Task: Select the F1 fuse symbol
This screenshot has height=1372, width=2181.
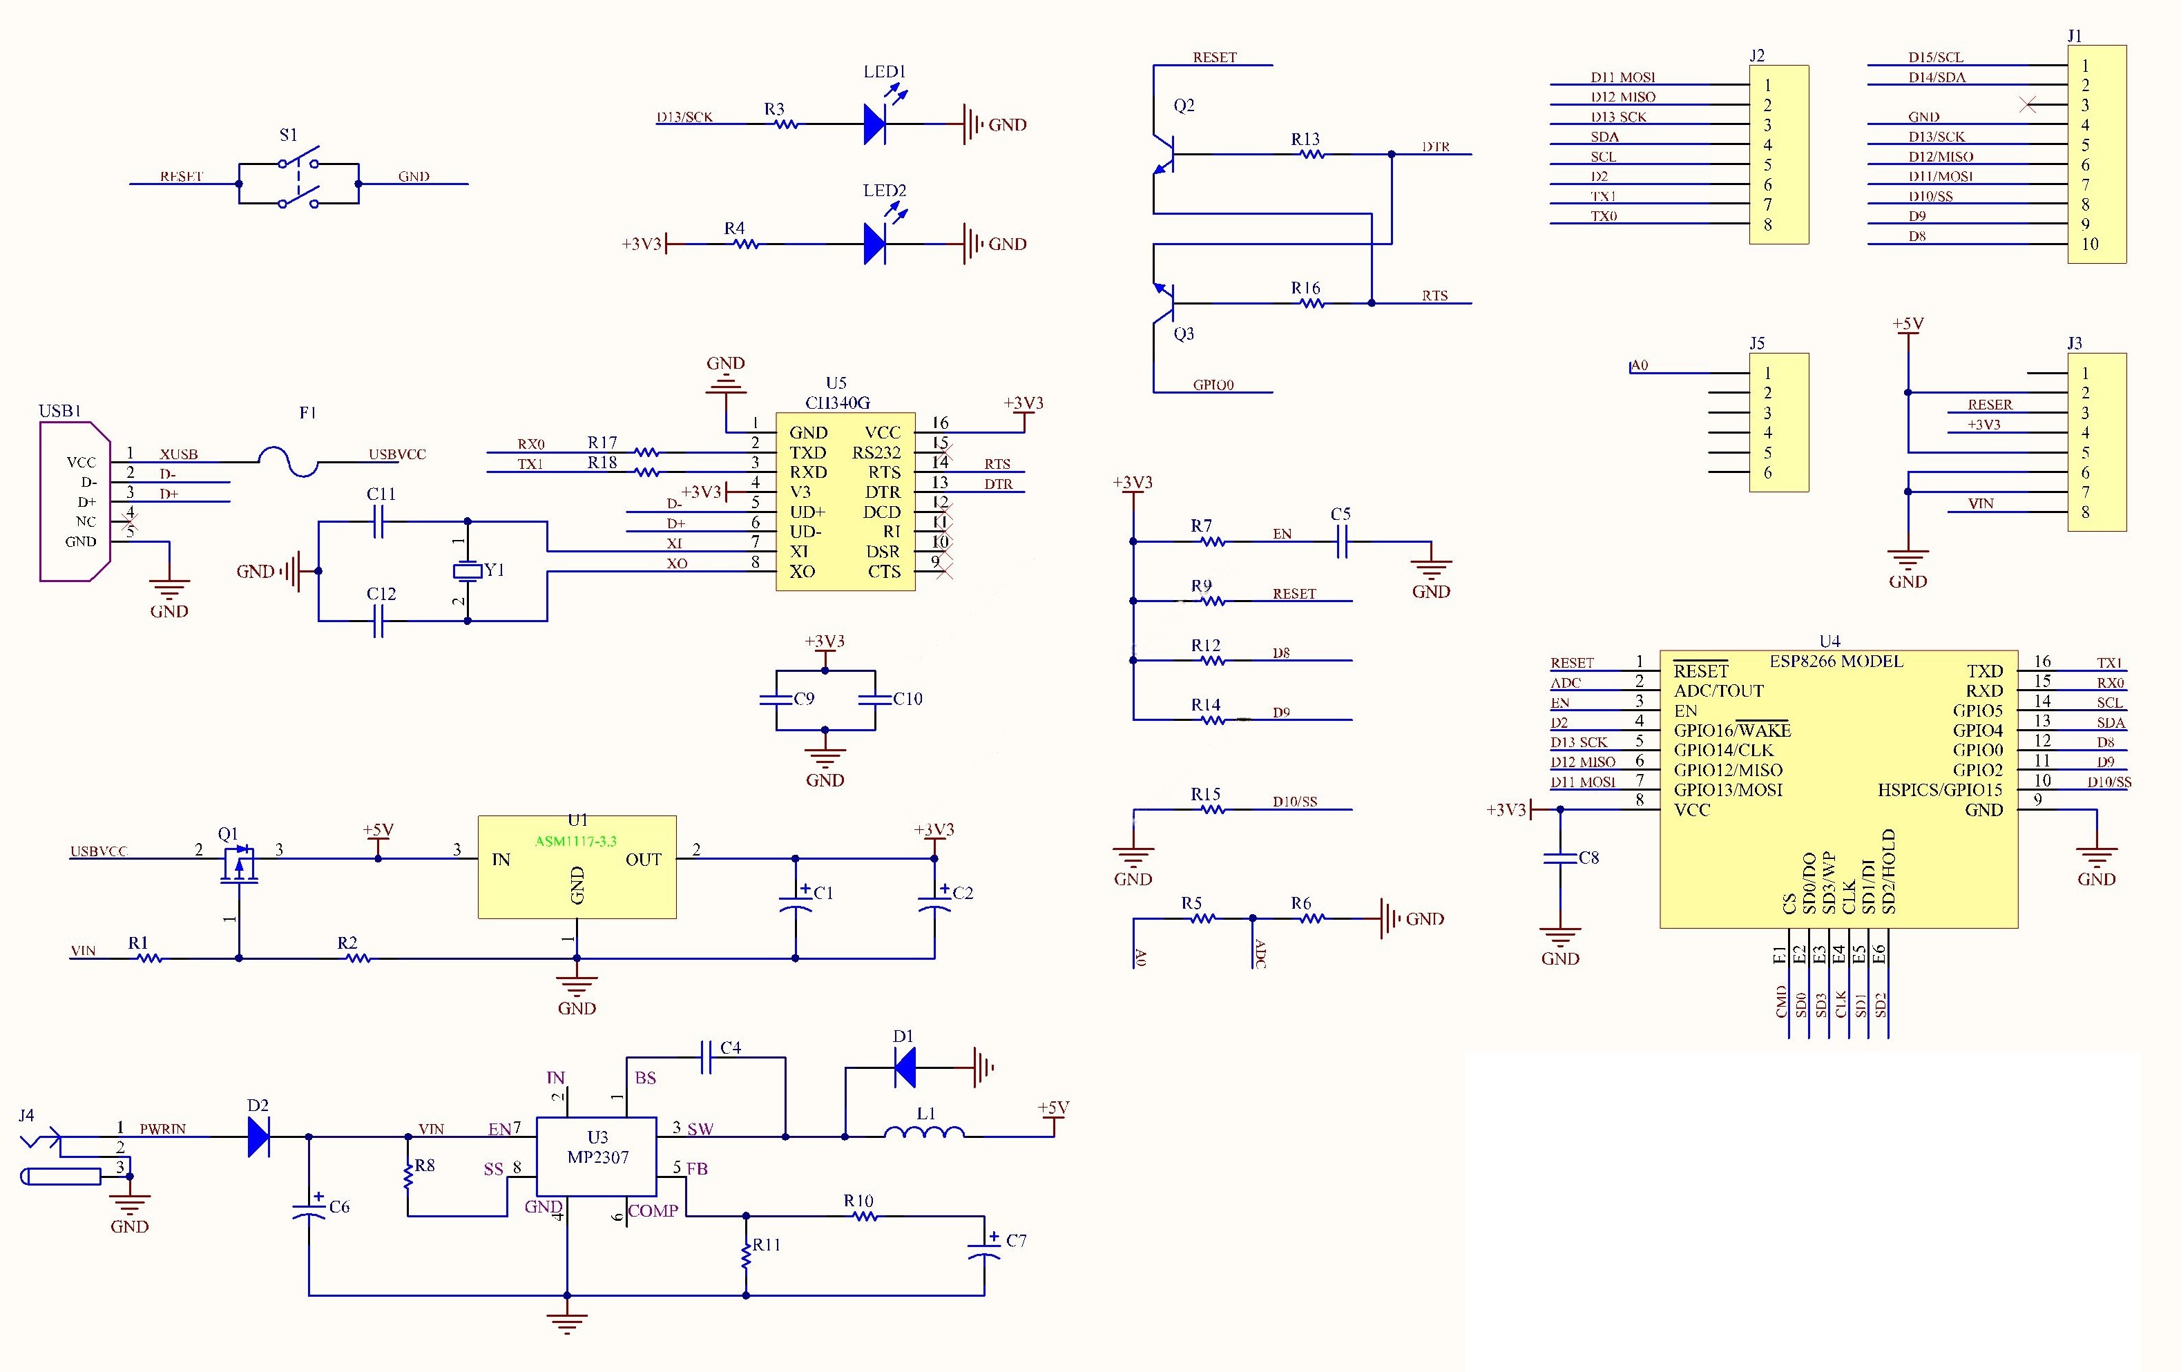Action: pos(289,462)
